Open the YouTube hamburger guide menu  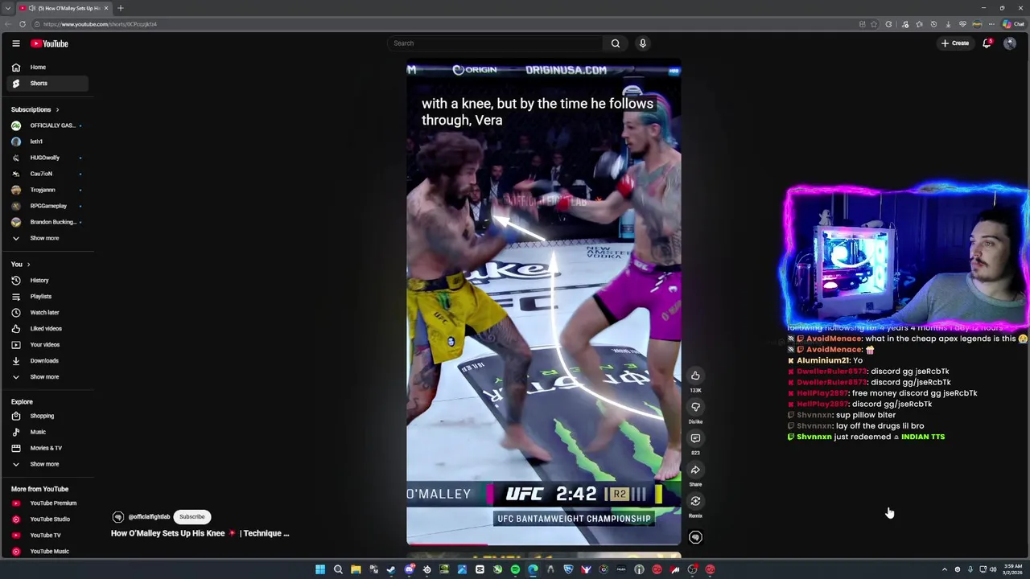pyautogui.click(x=15, y=43)
